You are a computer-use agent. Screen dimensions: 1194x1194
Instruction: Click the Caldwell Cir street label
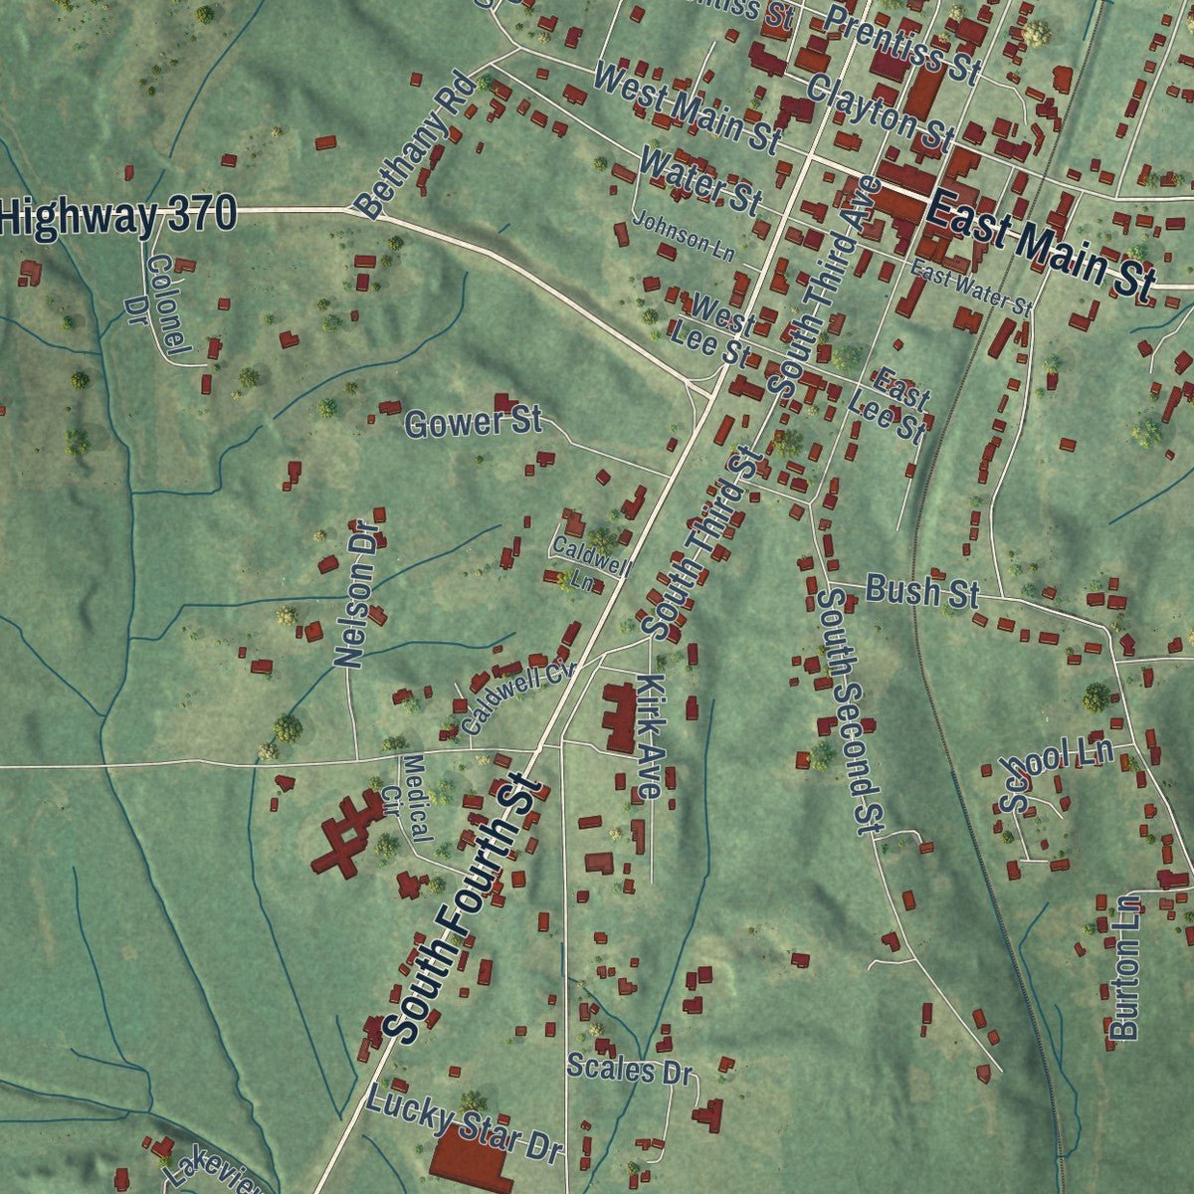click(x=519, y=698)
